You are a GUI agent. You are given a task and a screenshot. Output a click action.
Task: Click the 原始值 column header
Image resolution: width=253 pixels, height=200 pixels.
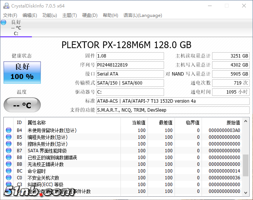pos(222,123)
